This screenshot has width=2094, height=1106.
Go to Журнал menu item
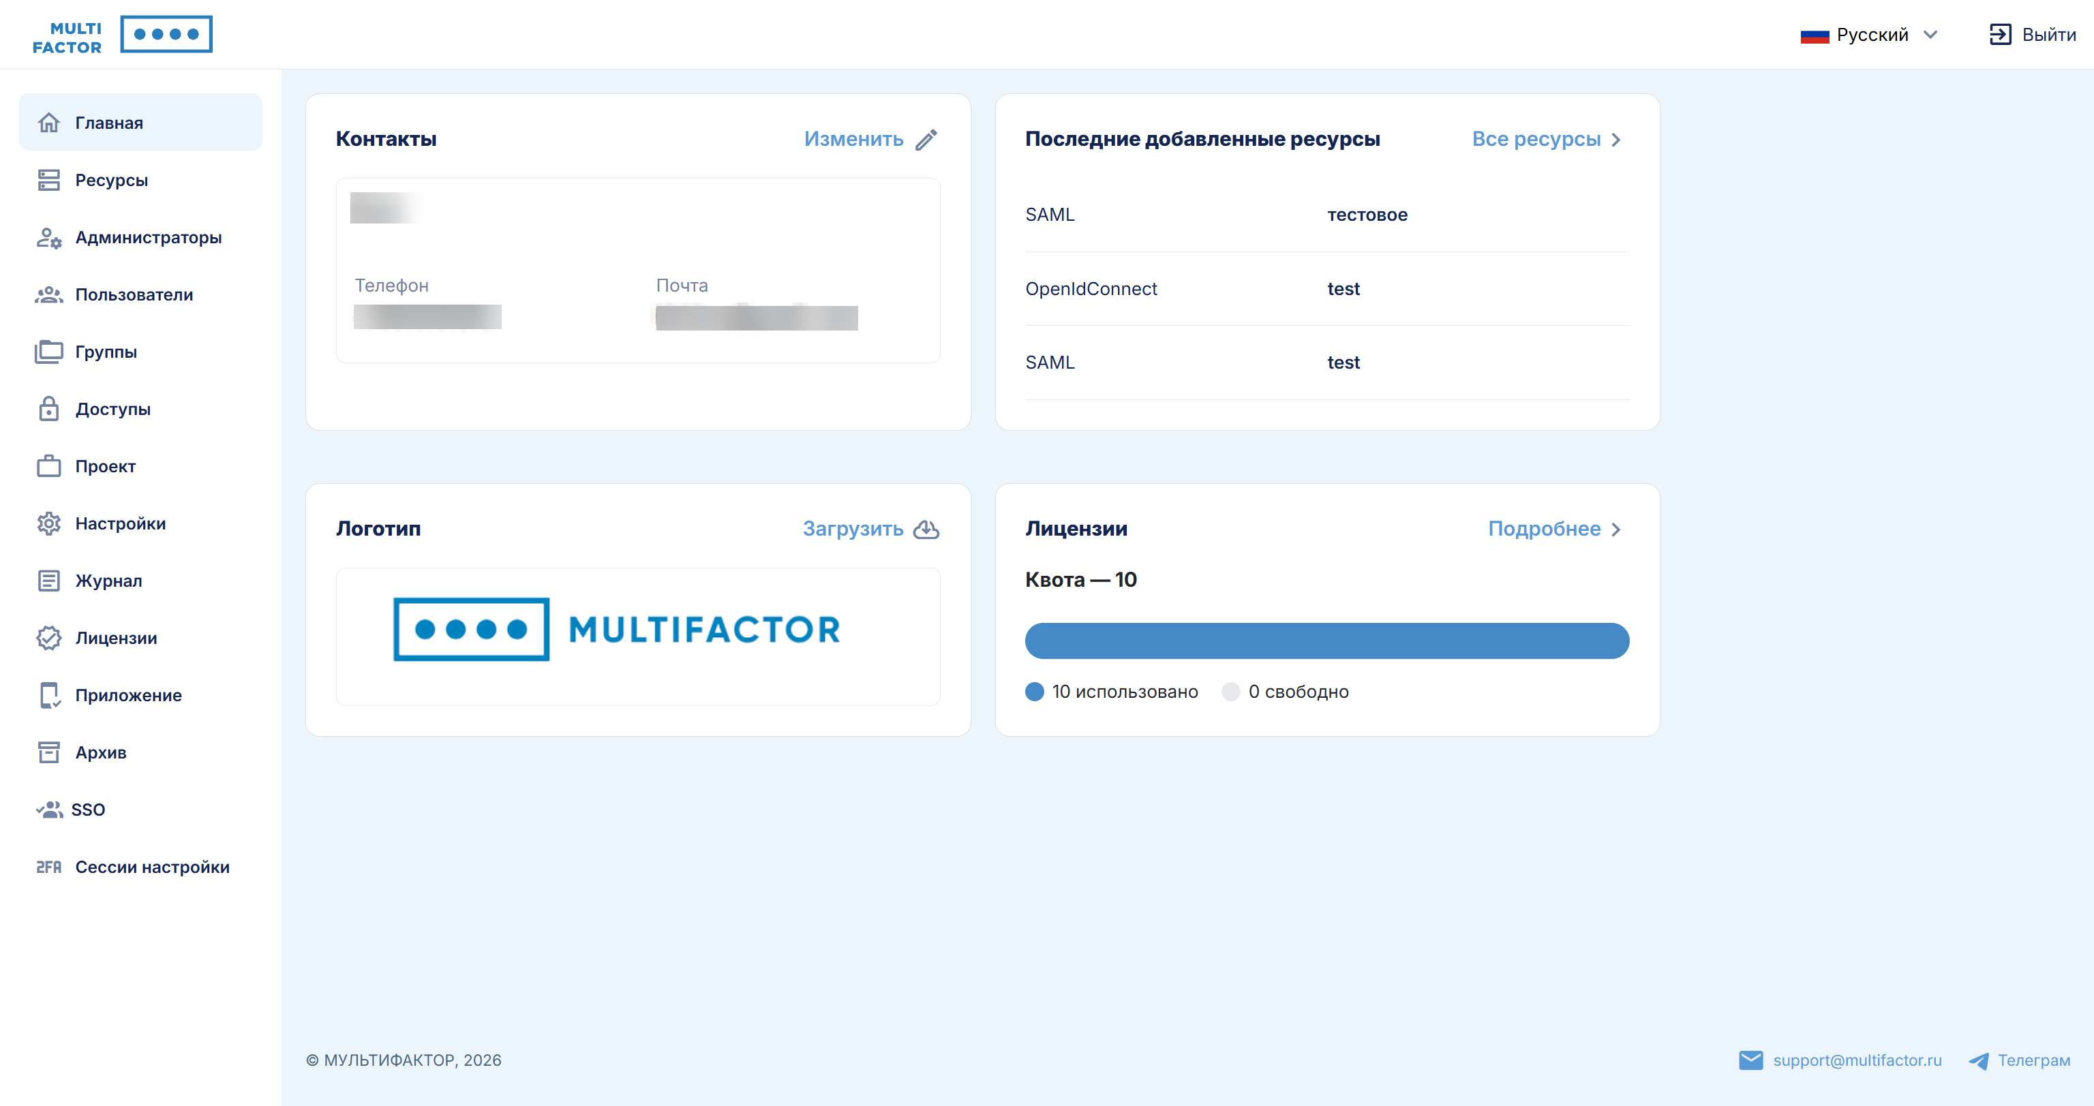pyautogui.click(x=108, y=581)
